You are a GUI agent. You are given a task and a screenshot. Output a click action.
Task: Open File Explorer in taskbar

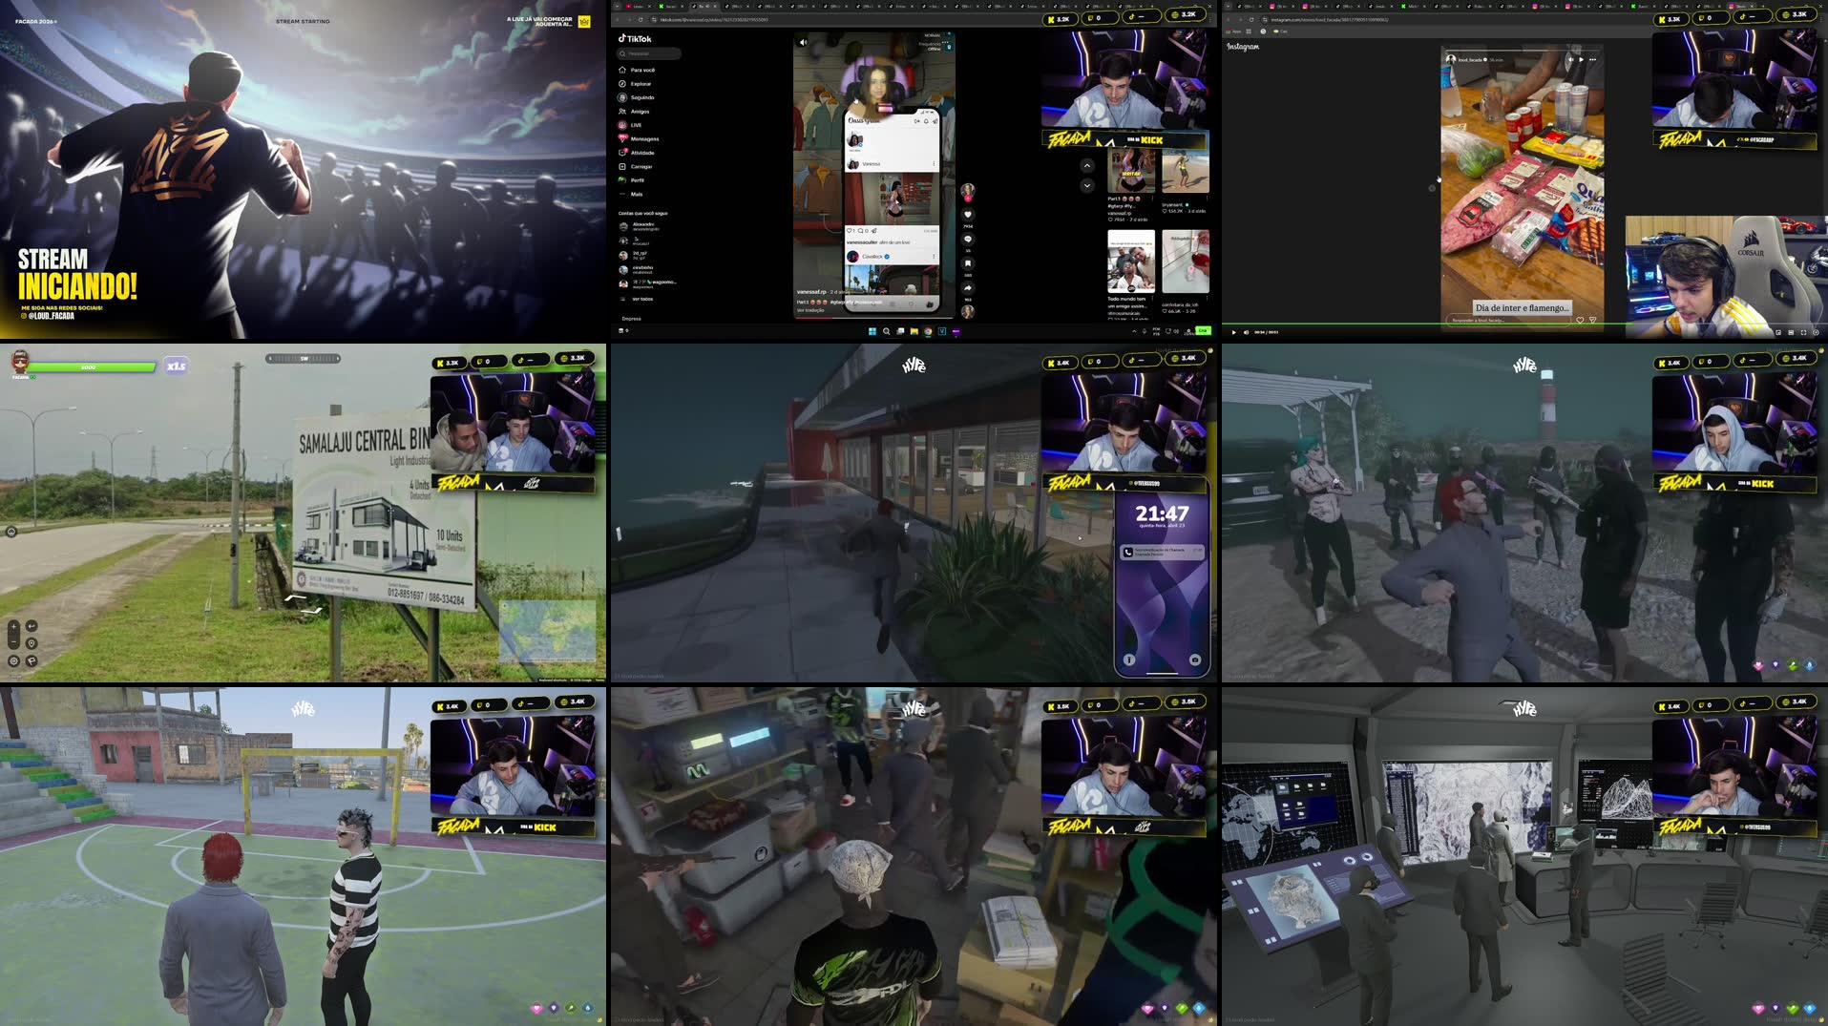(914, 331)
